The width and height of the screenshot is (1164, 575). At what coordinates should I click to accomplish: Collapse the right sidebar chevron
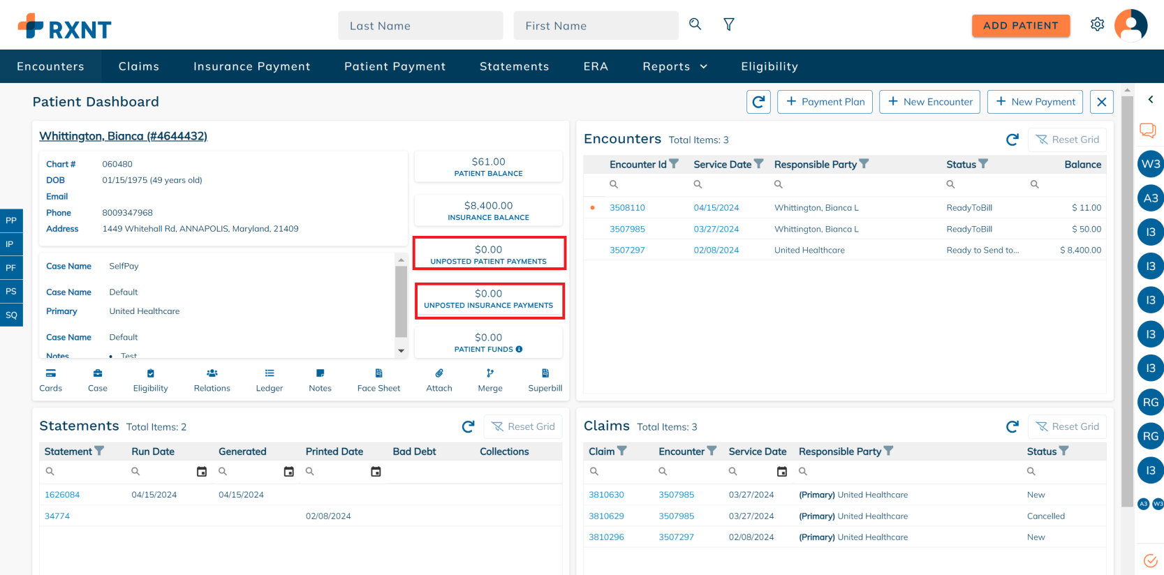[1151, 100]
